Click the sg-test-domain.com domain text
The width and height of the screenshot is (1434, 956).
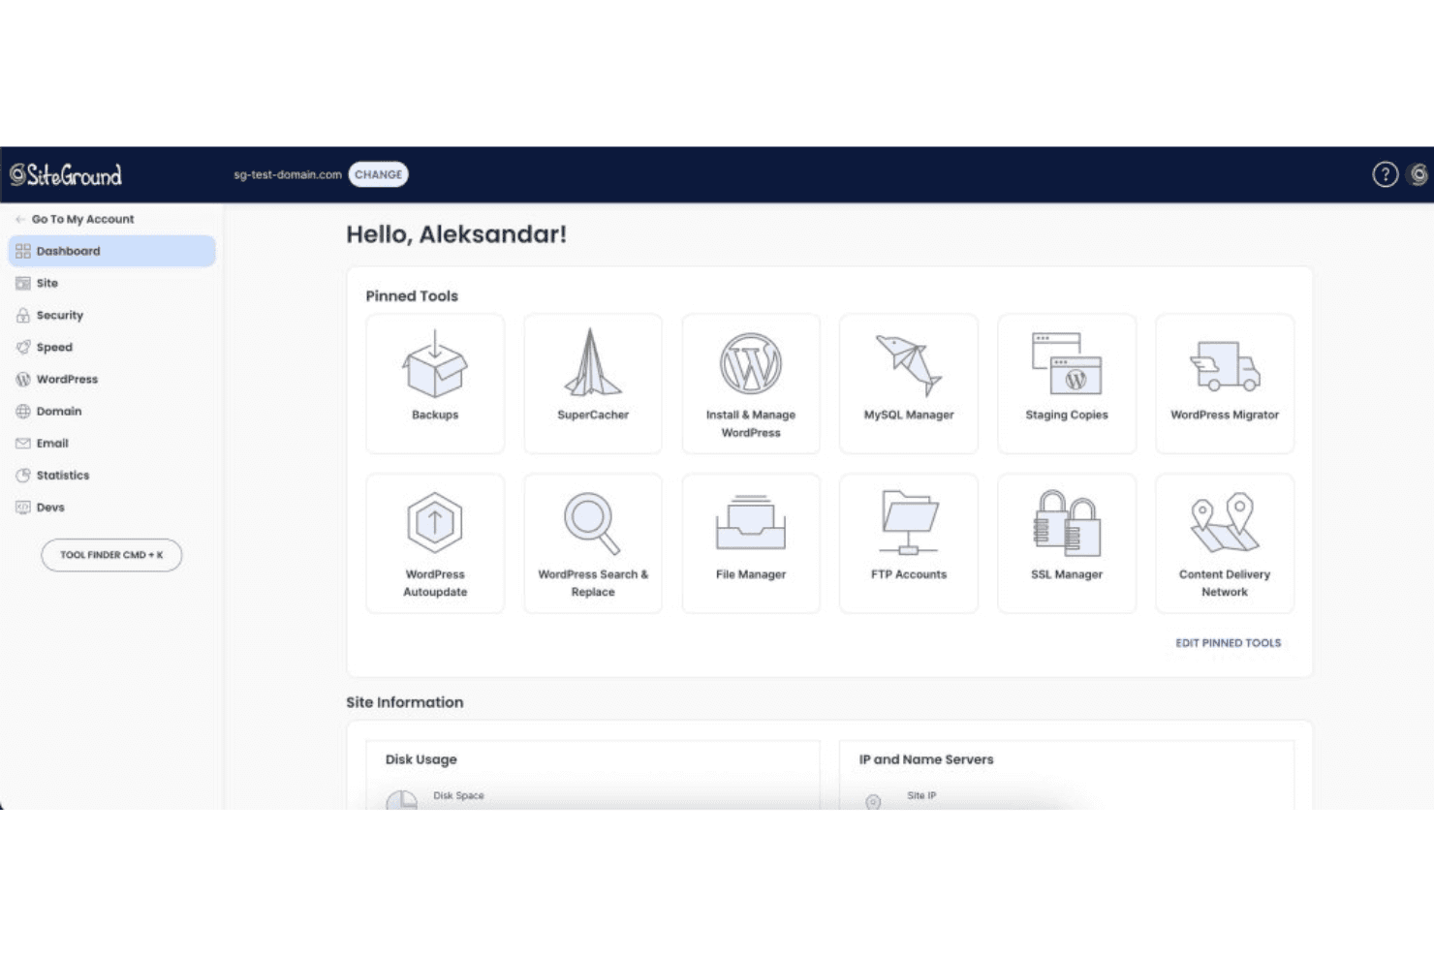pos(288,174)
